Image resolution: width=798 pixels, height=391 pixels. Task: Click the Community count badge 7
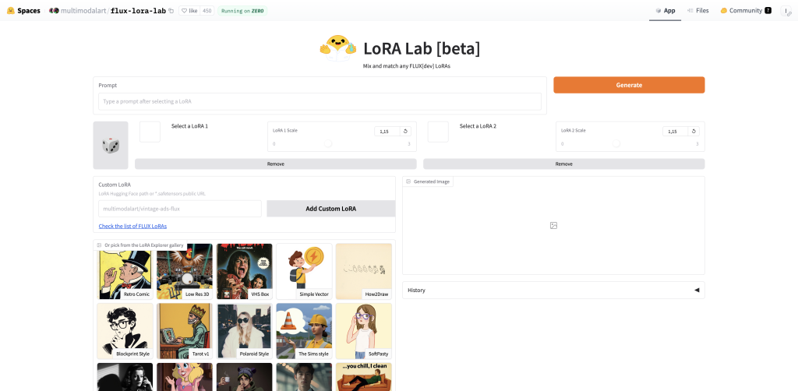(x=768, y=10)
